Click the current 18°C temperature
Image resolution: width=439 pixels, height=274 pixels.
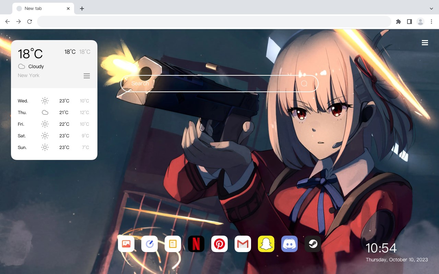pos(30,54)
